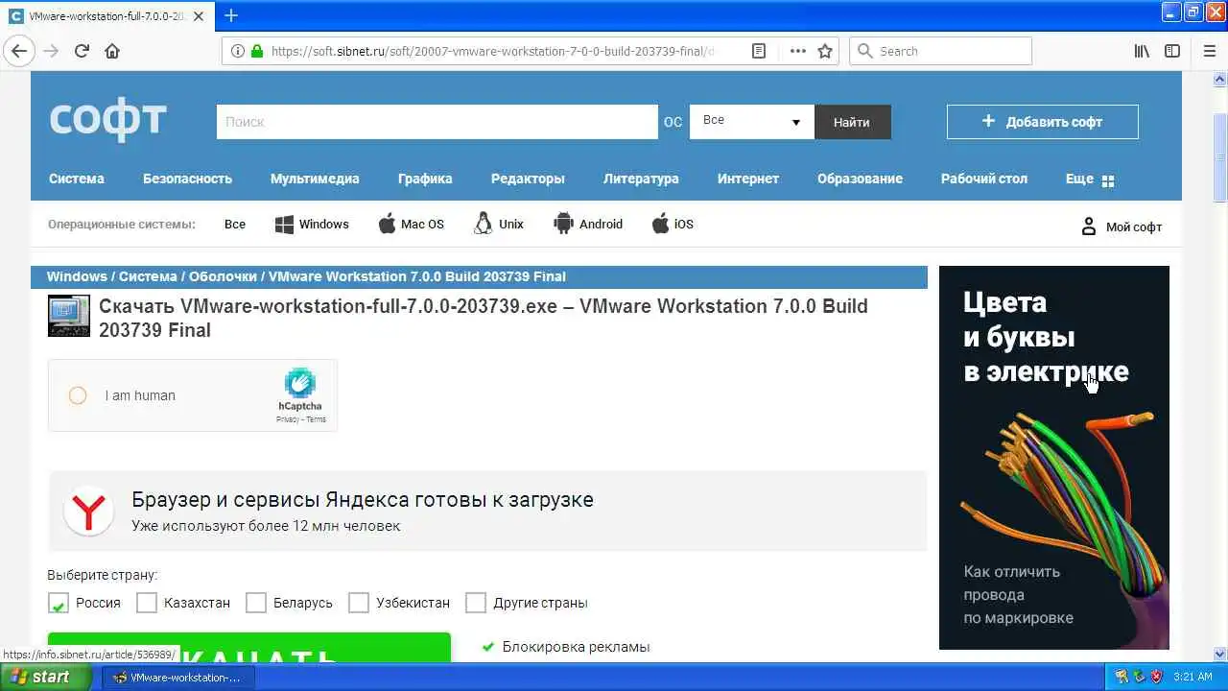The width and height of the screenshot is (1228, 691).
Task: Click the СОФТ site logo
Action: click(x=108, y=121)
